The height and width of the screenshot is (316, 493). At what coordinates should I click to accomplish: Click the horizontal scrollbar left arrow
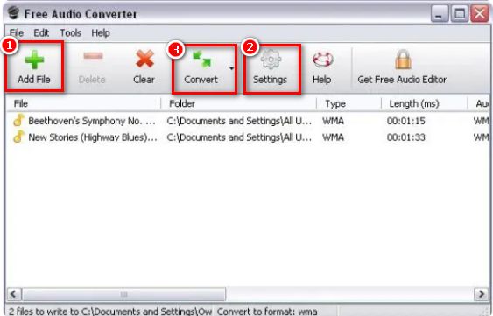point(14,294)
